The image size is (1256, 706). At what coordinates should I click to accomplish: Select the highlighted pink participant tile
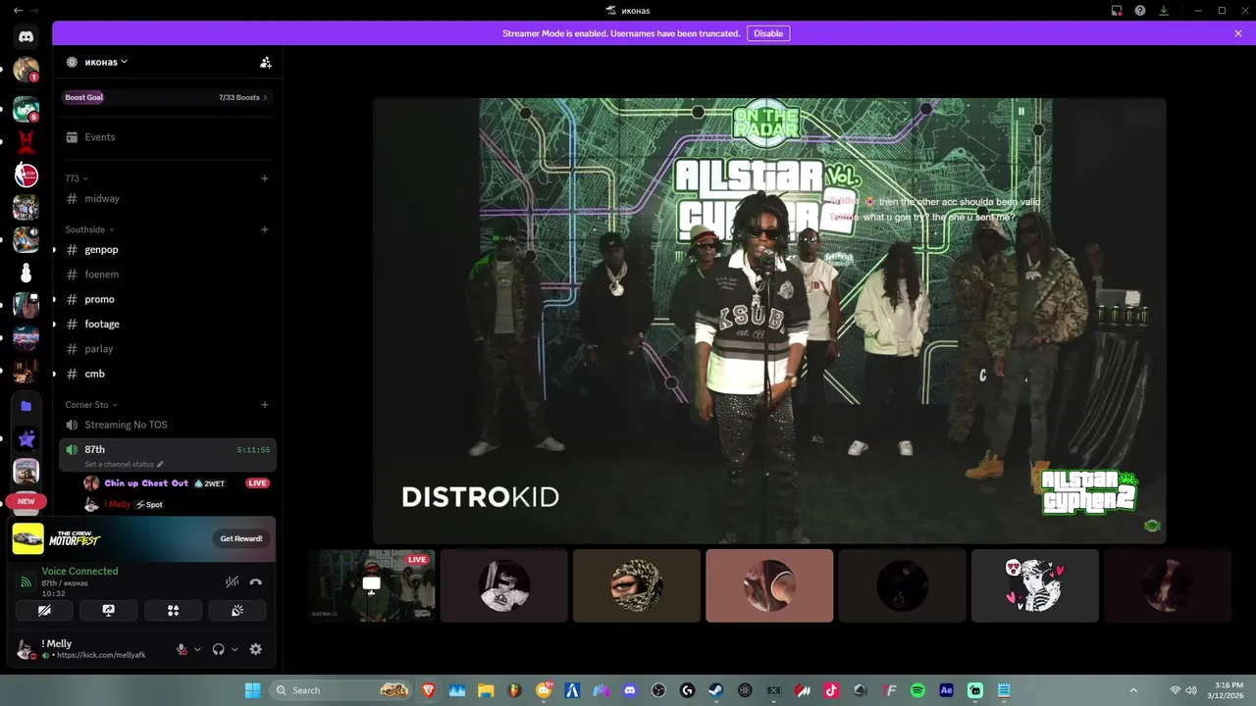tap(769, 585)
